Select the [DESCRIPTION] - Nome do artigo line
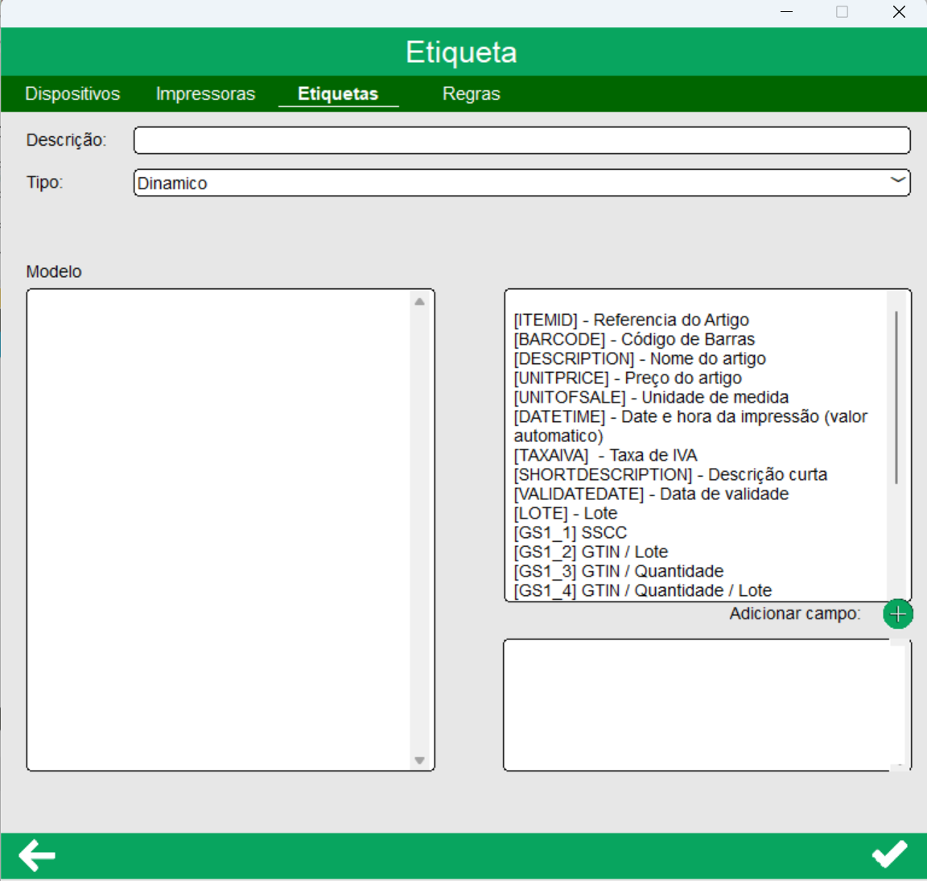The width and height of the screenshot is (927, 881). 639,359
